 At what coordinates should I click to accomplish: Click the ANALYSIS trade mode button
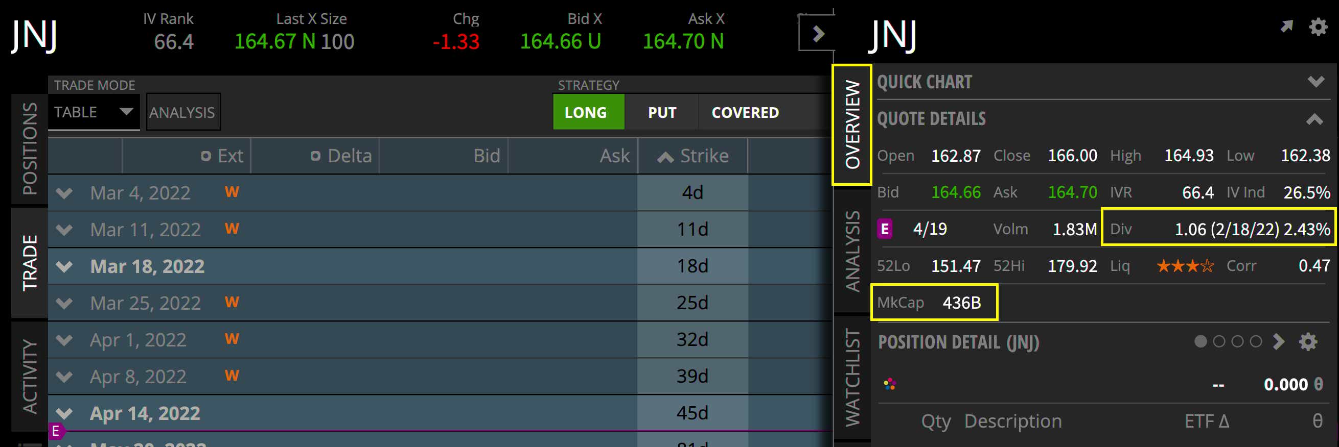click(182, 112)
